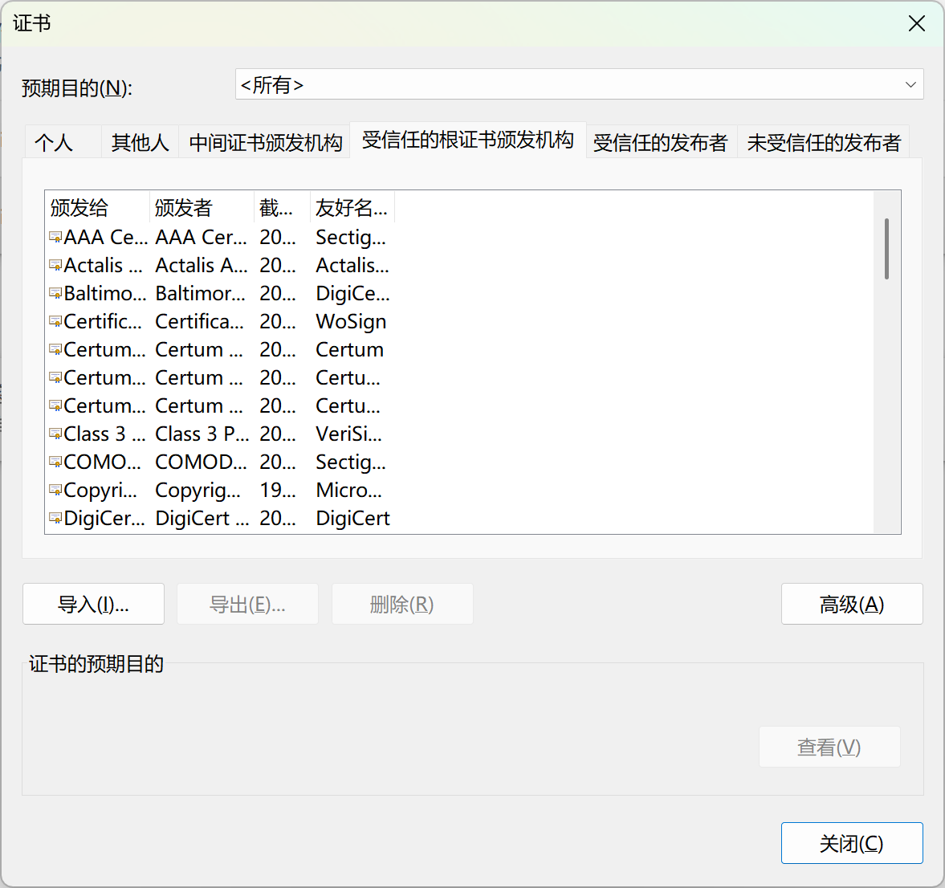
Task: Select the AAA Cer... issuer cell
Action: click(202, 237)
